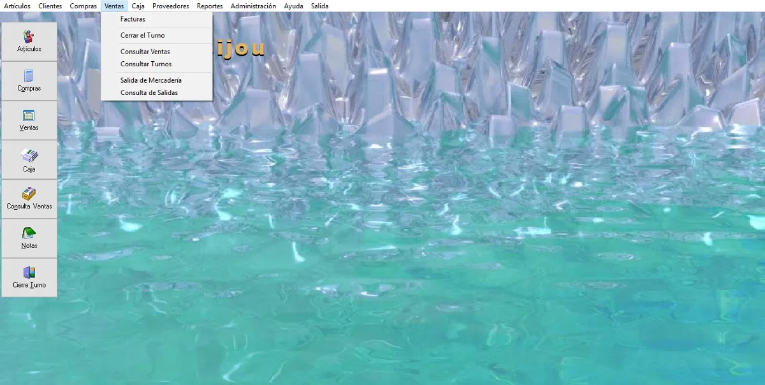Open the Caja menu in the menu bar
Viewport: 765px width, 385px height.
[x=138, y=6]
